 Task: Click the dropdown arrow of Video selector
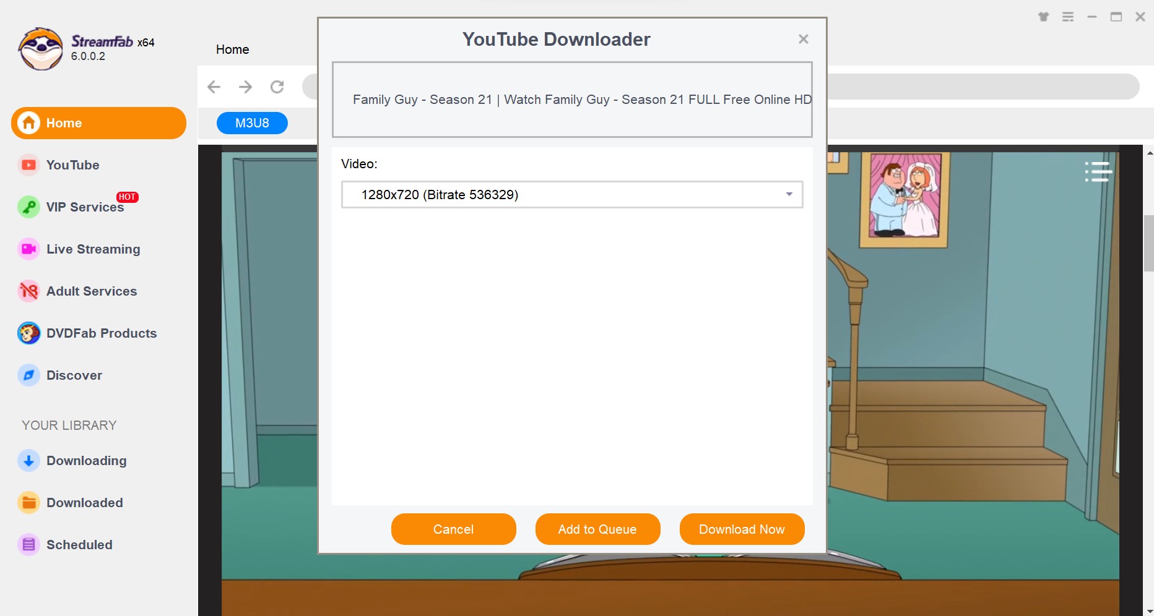pos(789,195)
